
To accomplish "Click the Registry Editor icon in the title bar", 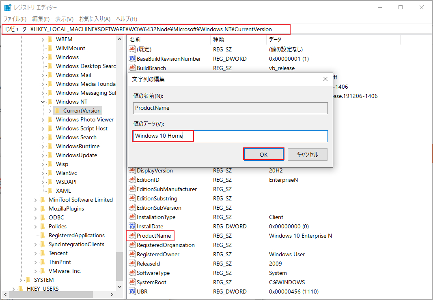I will click(x=7, y=7).
